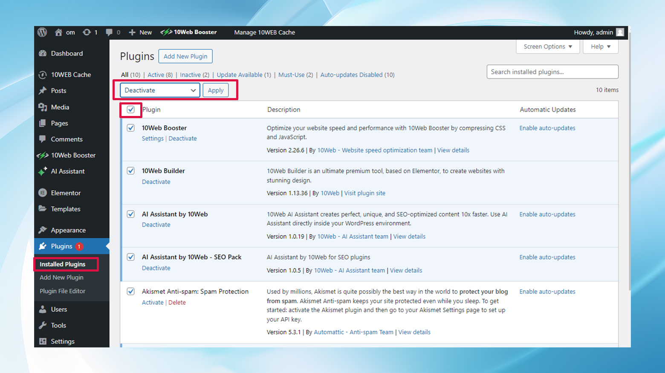This screenshot has width=665, height=373.
Task: Open Appearance using the brush icon
Action: tap(43, 230)
